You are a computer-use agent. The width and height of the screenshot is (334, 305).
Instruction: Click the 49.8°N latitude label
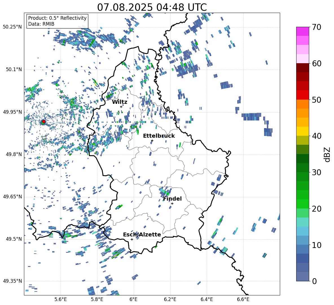pyautogui.click(x=14, y=154)
